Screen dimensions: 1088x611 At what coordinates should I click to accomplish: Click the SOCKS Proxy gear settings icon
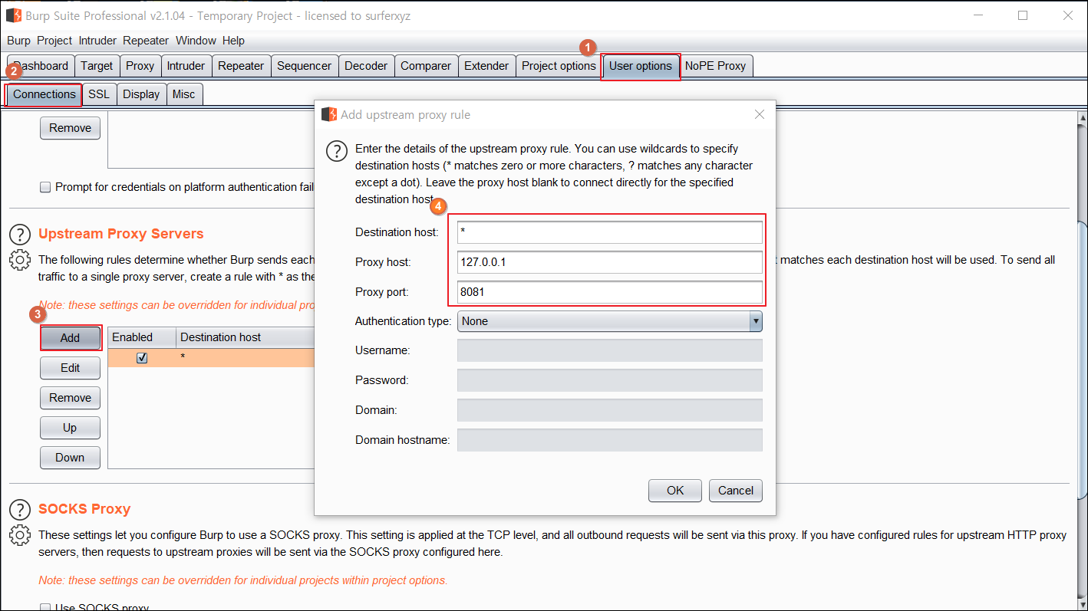[20, 535]
